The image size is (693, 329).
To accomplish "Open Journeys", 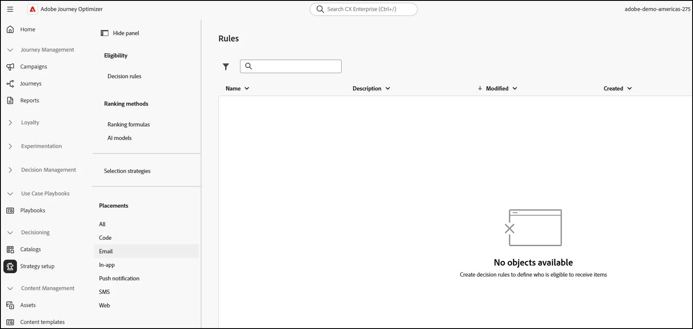I will (x=30, y=83).
